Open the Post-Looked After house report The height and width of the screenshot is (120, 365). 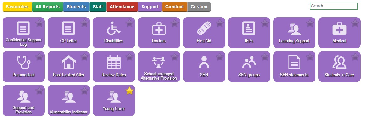tap(69, 67)
